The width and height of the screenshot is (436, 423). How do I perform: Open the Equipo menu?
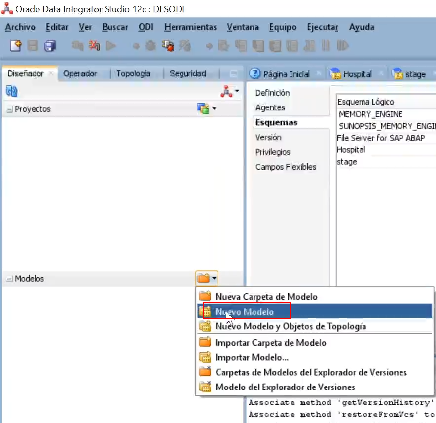(283, 27)
